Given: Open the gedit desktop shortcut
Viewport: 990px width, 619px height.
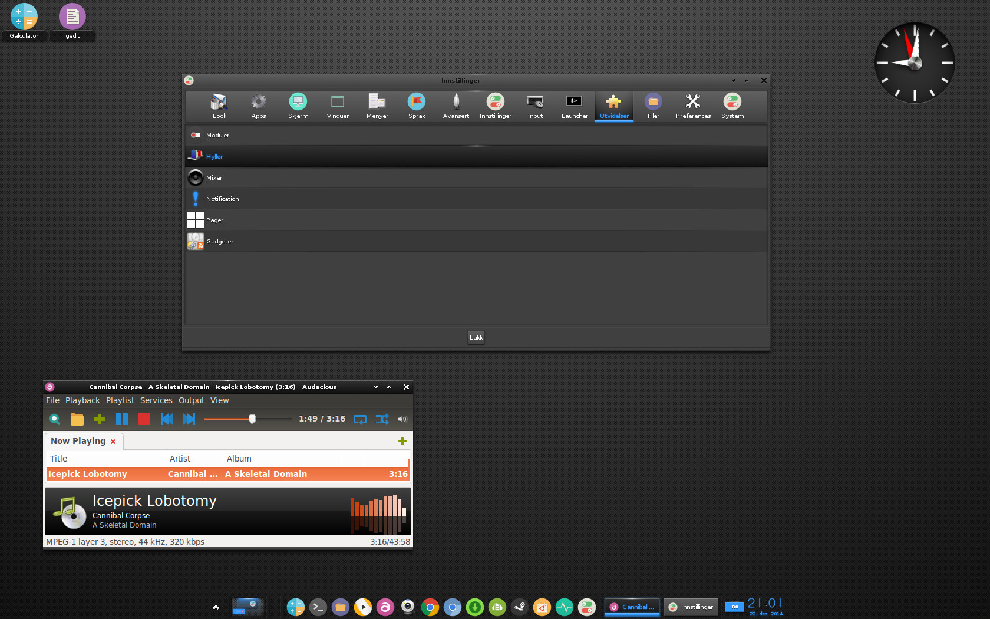Looking at the screenshot, I should click(x=72, y=21).
